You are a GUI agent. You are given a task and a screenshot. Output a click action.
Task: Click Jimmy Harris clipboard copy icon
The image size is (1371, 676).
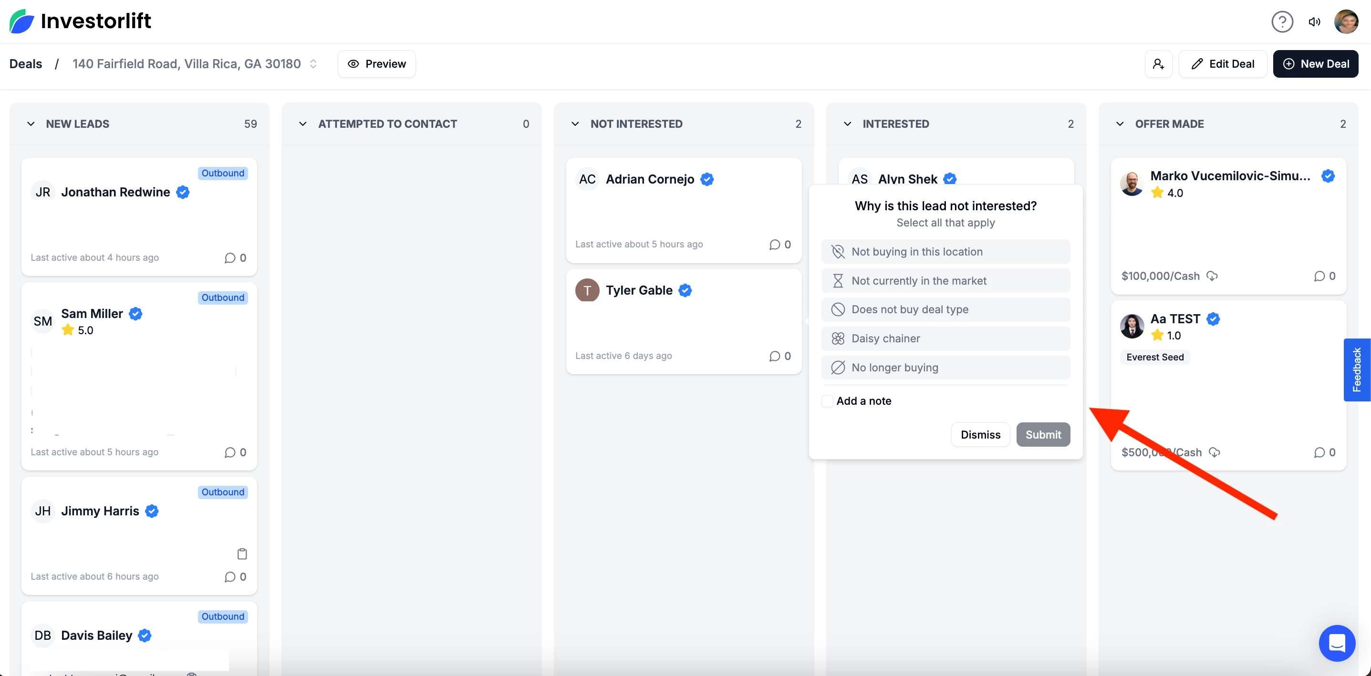242,553
